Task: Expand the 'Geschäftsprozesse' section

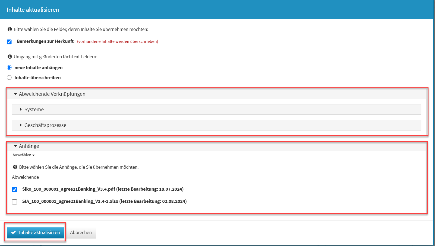Action: pos(216,125)
